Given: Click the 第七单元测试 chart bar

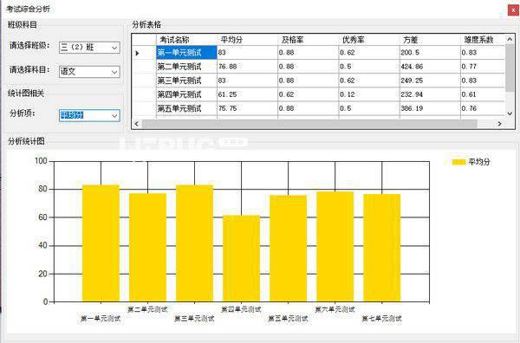Looking at the screenshot, I should pos(382,248).
